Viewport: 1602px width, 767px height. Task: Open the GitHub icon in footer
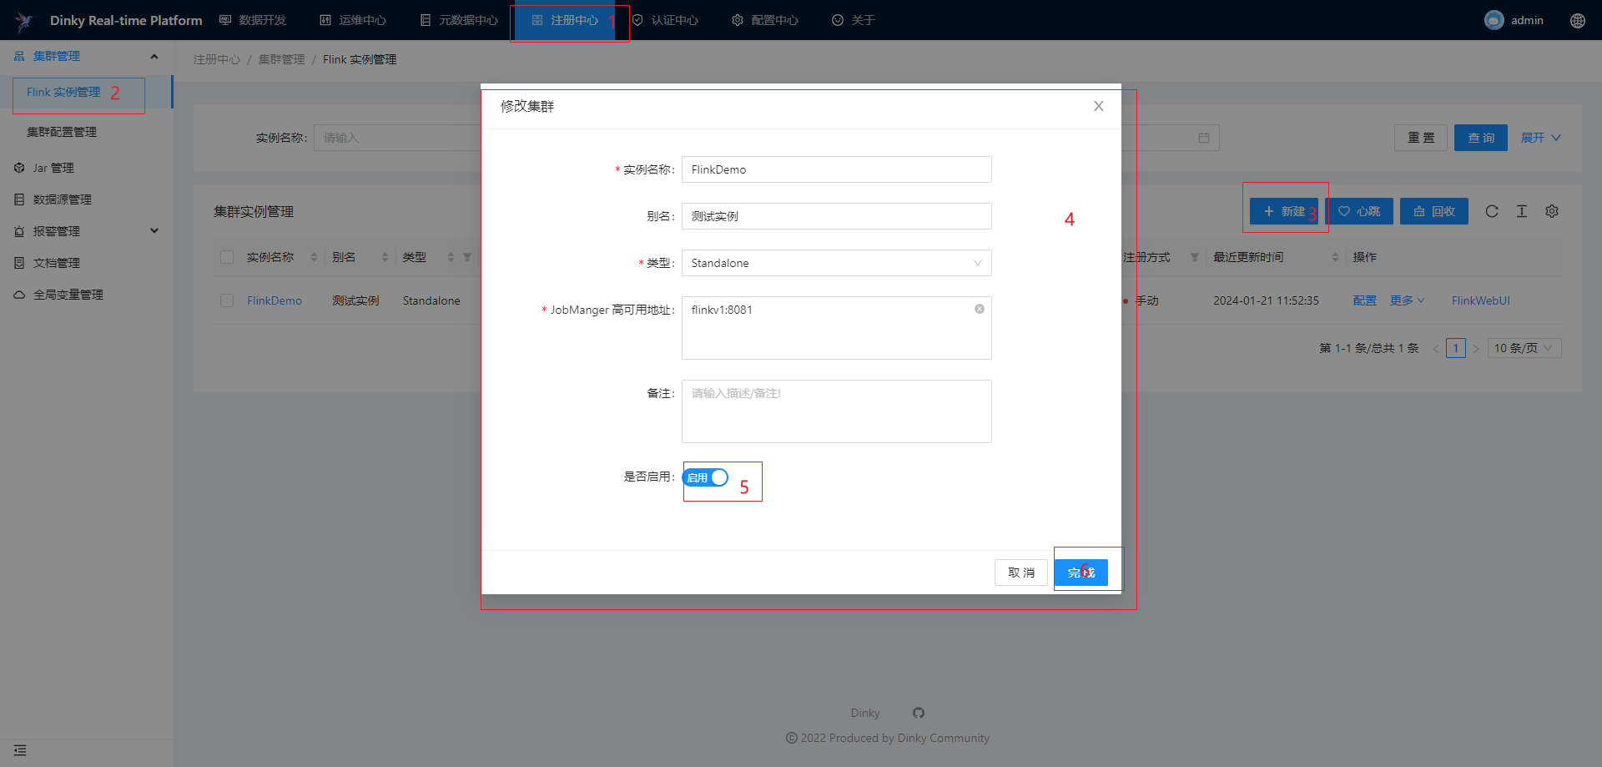[919, 713]
